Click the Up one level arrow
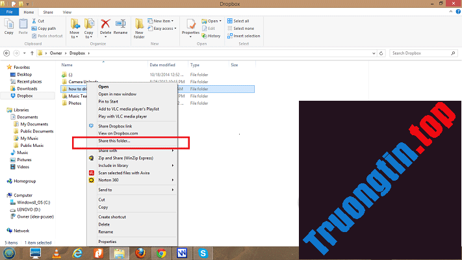462x260 pixels. tap(32, 53)
